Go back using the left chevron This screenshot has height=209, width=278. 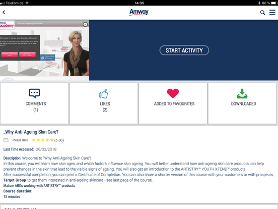coord(4,12)
